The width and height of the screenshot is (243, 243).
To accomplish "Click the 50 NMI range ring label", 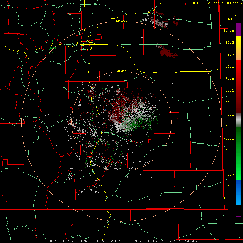I will tap(121, 71).
